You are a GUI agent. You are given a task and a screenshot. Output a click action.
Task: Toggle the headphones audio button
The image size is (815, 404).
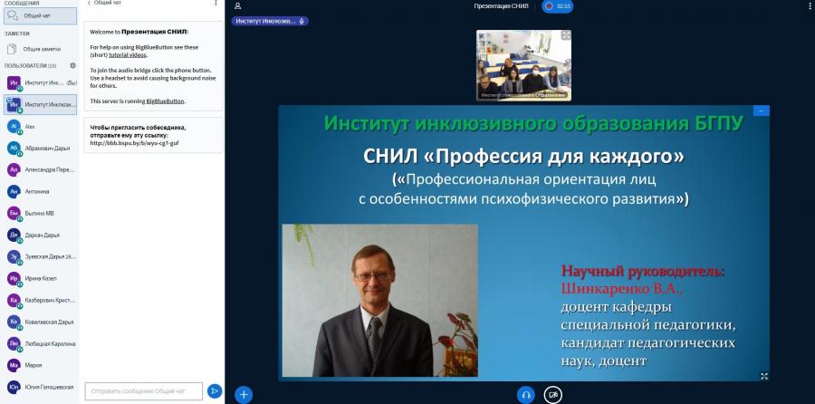click(526, 395)
